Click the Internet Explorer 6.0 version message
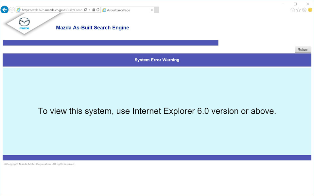The image size is (314, 196). (157, 111)
